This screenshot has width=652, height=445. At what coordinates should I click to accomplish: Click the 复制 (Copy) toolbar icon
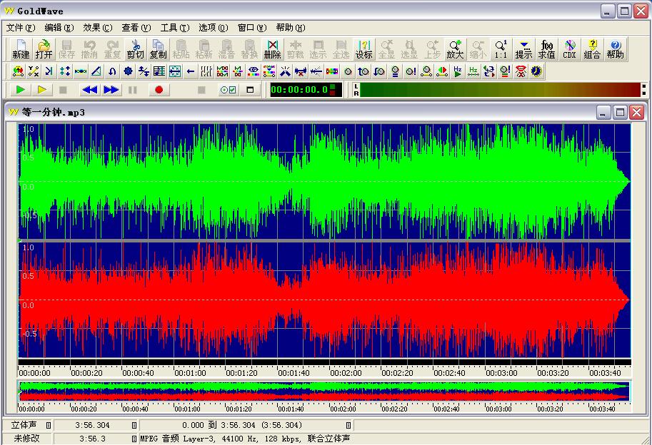[158, 49]
